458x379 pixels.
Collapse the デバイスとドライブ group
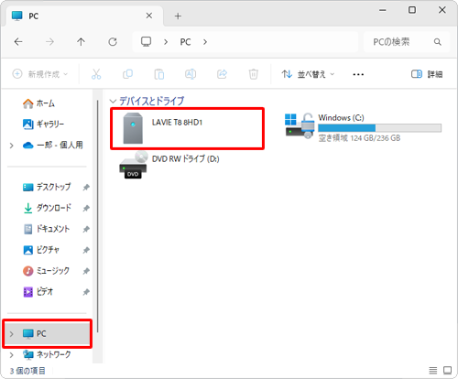(x=113, y=101)
